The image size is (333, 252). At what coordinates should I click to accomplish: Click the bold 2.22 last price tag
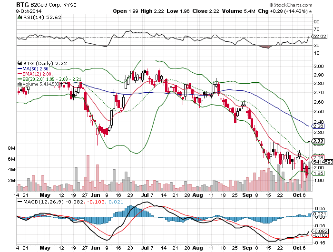[318, 141]
